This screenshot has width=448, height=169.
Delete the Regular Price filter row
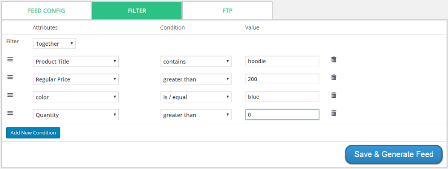333,77
